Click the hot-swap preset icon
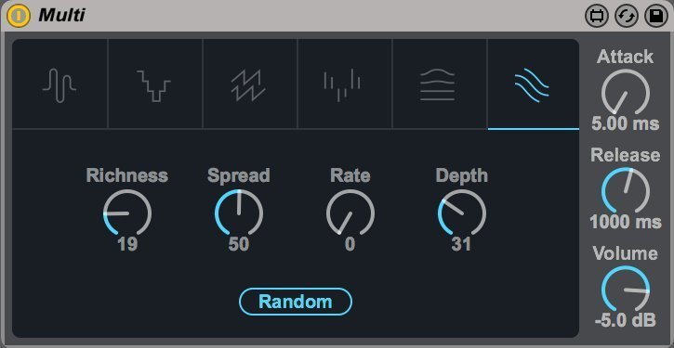Image resolution: width=674 pixels, height=348 pixels. pos(627,17)
